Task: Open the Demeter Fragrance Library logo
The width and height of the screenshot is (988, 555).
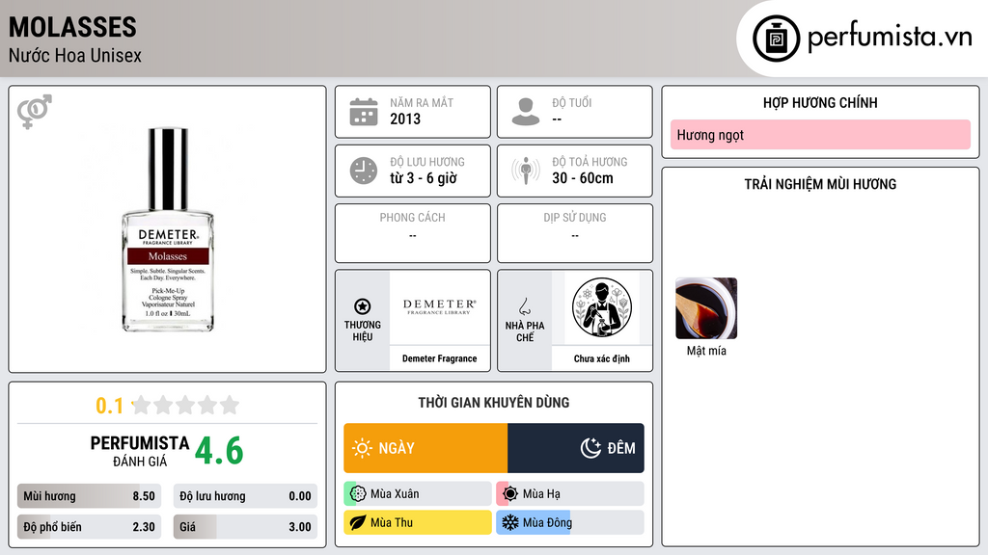Action: [x=440, y=307]
